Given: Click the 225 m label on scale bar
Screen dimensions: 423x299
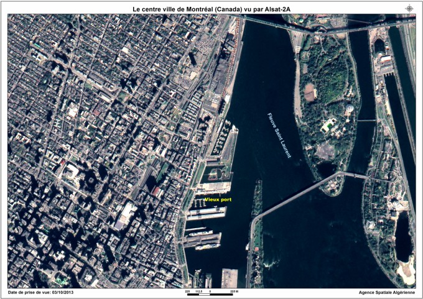Looking at the screenshot, I should click(x=234, y=290).
